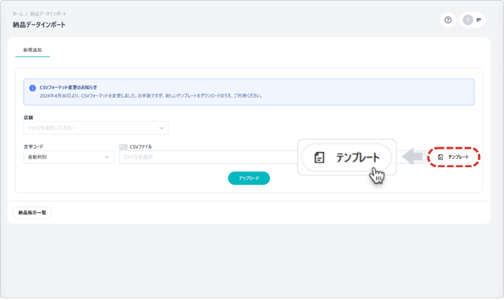Click the テンプレート download button
This screenshot has width=504, height=300.
[x=454, y=157]
